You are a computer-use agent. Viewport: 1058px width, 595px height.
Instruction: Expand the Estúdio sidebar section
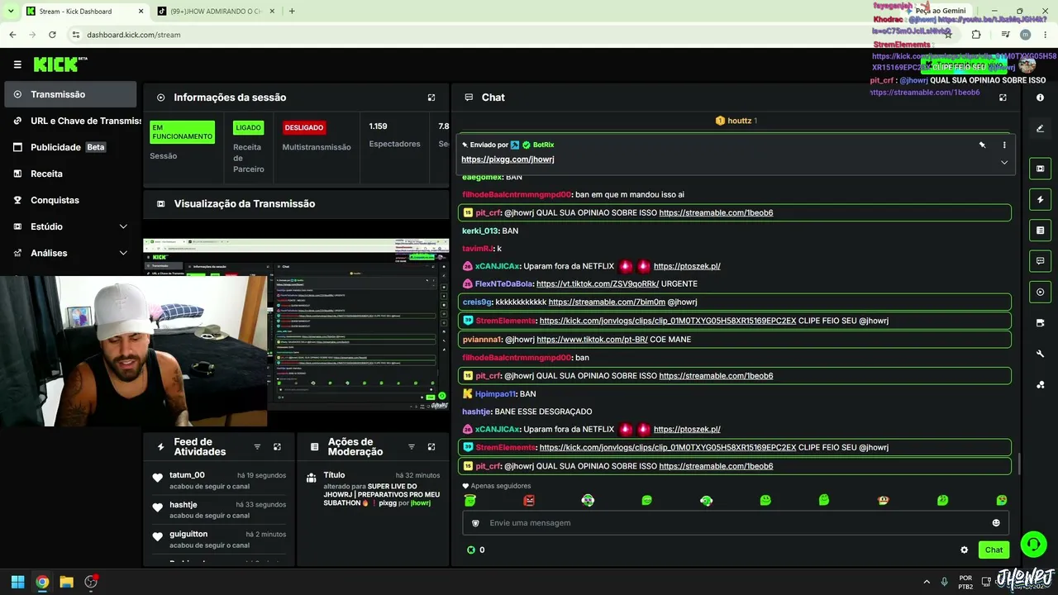[x=70, y=226]
